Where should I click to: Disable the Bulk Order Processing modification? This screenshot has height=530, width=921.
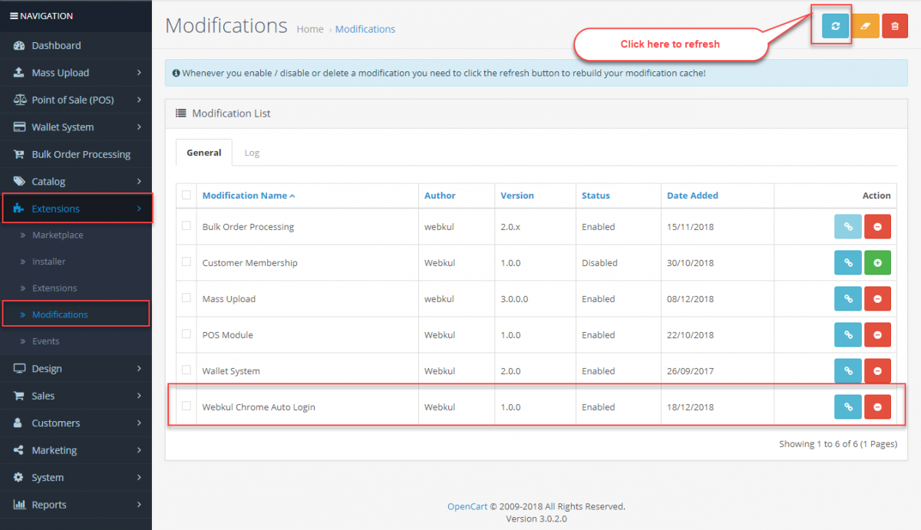point(877,227)
